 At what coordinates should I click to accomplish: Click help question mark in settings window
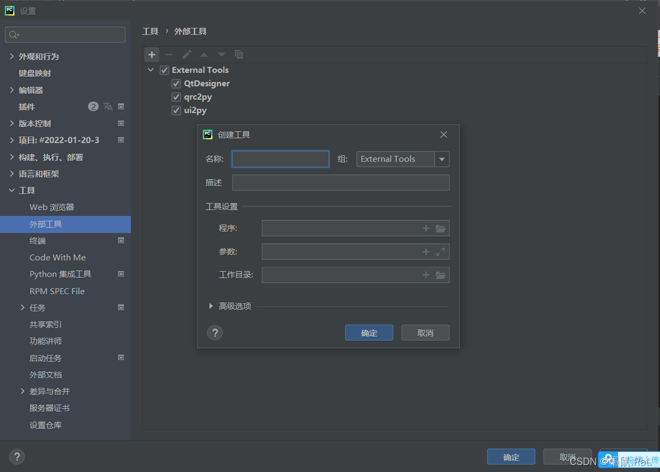[17, 457]
